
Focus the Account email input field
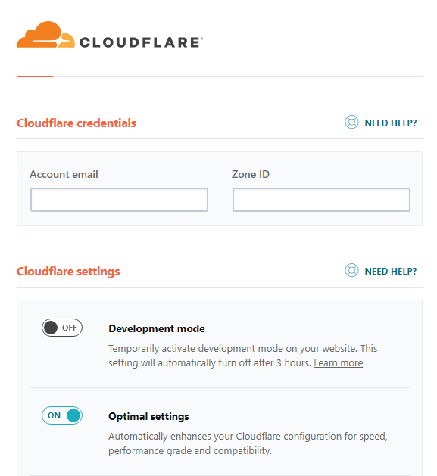click(119, 200)
